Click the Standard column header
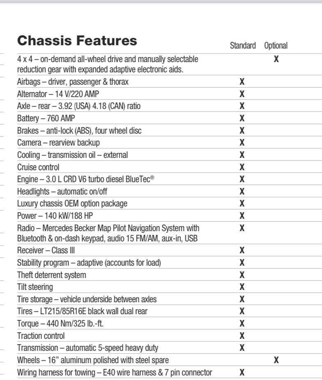This screenshot has width=322, height=380. click(x=242, y=46)
